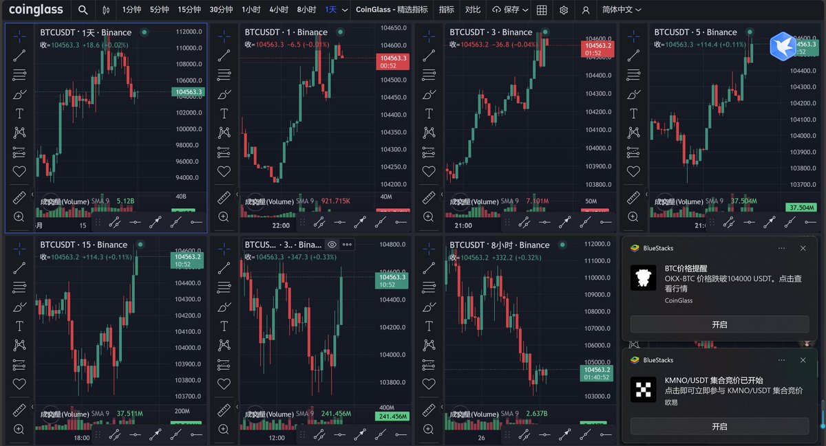The width and height of the screenshot is (826, 446).
Task: Select the 1分钟 timeframe
Action: coord(131,10)
